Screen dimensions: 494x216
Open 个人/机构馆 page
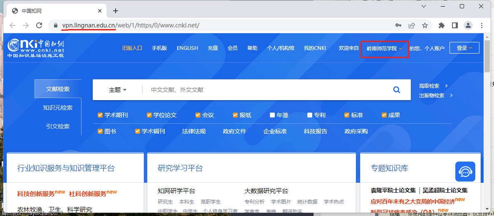(281, 48)
